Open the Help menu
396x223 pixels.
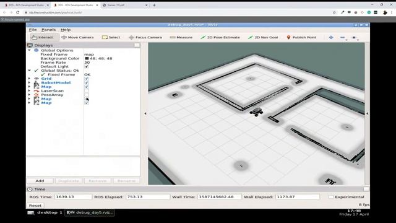point(66,30)
